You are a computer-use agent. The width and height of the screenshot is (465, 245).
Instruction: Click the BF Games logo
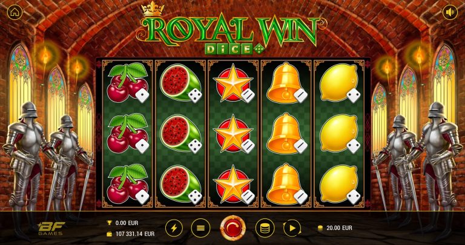(51, 227)
